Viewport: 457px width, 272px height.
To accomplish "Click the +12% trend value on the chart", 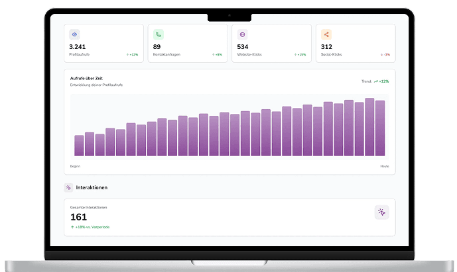I will pos(384,81).
